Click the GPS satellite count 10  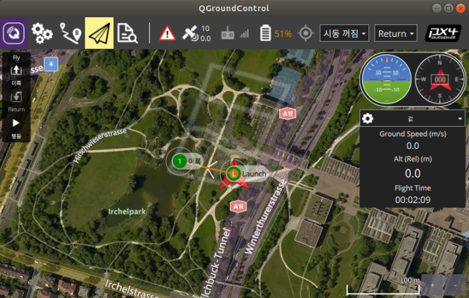[205, 28]
